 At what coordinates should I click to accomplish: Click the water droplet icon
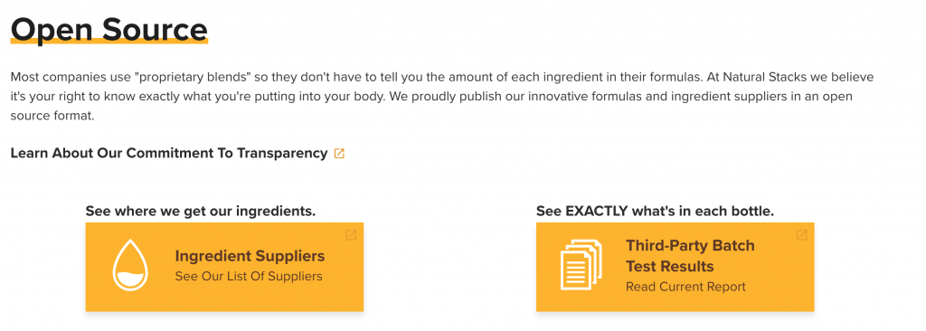click(130, 266)
